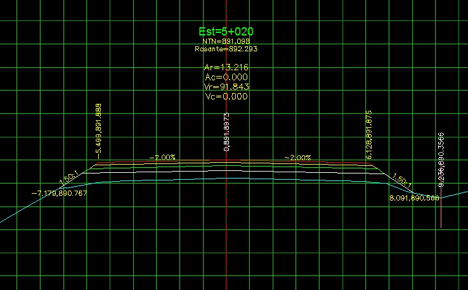Click the coordinate text -7.179,890.767
Image resolution: width=468 pixels, height=290 pixels.
coord(59,193)
